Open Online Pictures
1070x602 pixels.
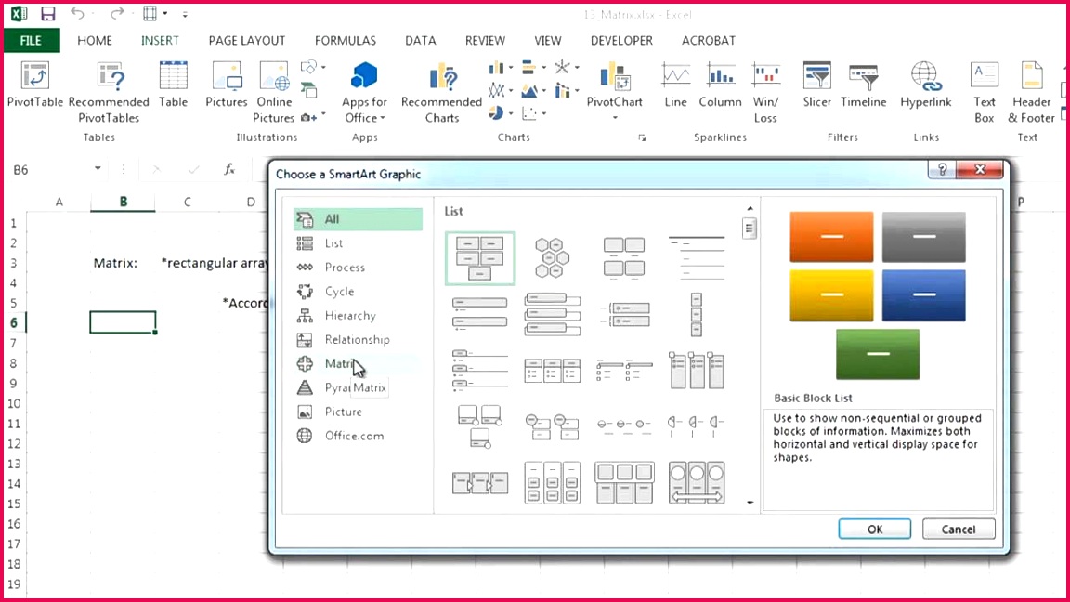click(x=274, y=93)
